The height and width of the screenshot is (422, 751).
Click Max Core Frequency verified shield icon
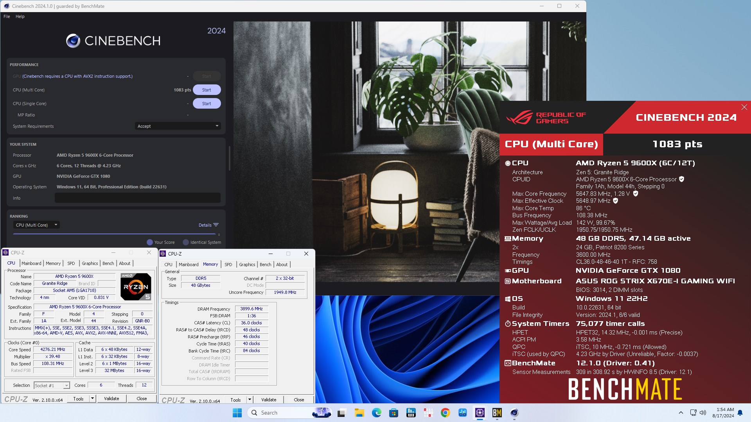pos(636,193)
